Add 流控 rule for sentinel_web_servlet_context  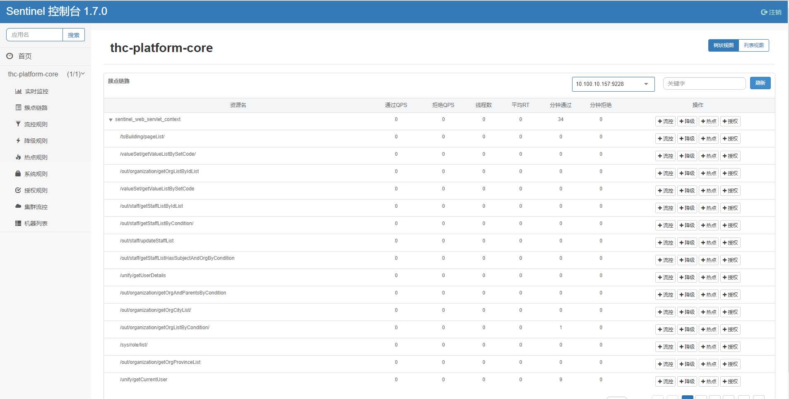(x=666, y=121)
